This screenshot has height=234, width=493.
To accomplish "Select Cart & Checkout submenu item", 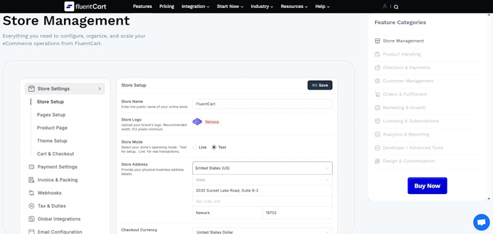I will pyautogui.click(x=55, y=154).
